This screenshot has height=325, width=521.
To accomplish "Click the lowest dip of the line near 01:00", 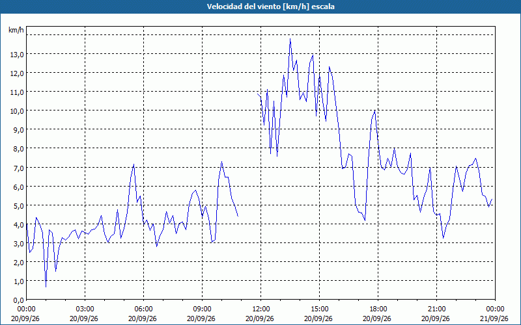I will click(x=46, y=287).
